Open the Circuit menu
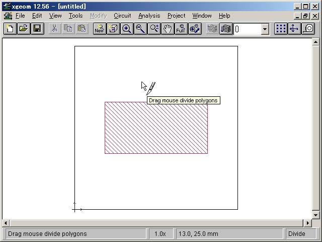The height and width of the screenshot is (242, 322). click(122, 16)
